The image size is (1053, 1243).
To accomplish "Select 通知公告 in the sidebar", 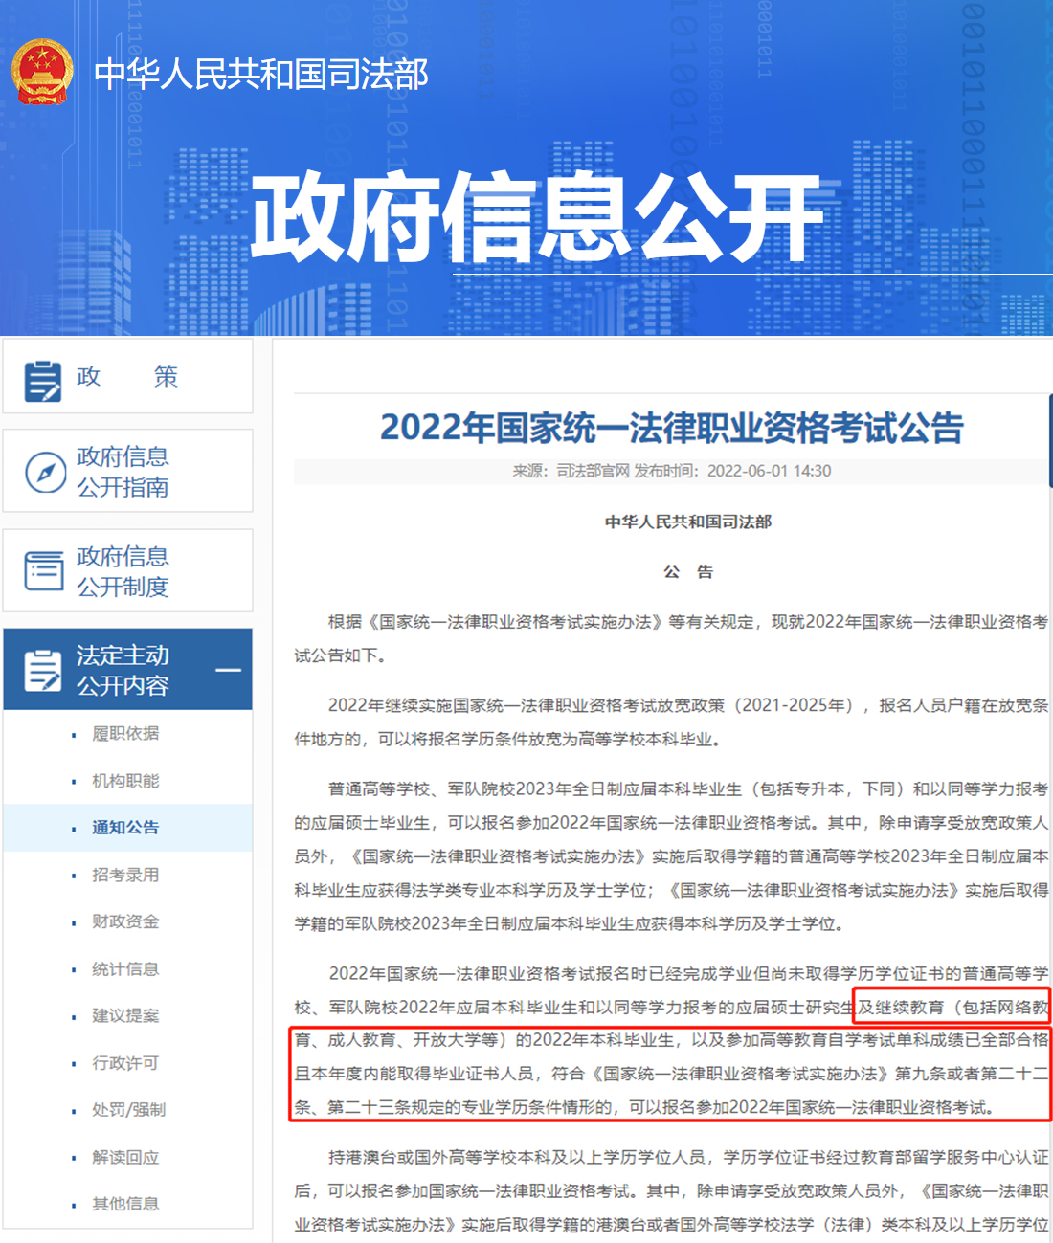I will tap(125, 828).
